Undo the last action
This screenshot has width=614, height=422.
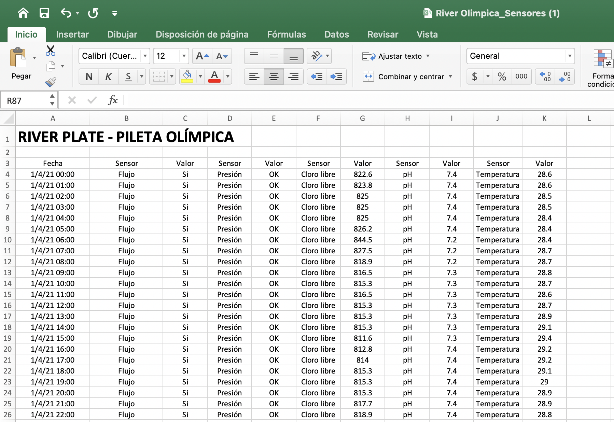[66, 13]
